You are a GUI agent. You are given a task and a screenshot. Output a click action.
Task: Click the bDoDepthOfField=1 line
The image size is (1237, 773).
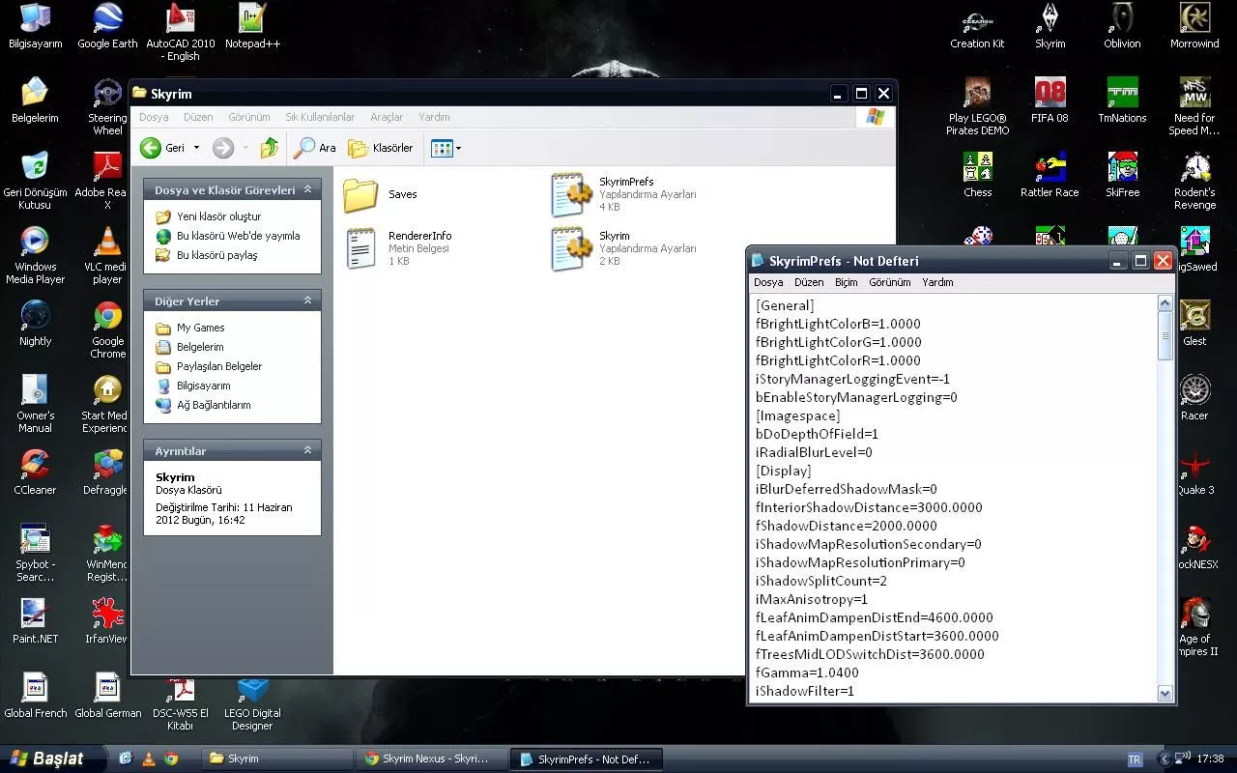(x=817, y=434)
